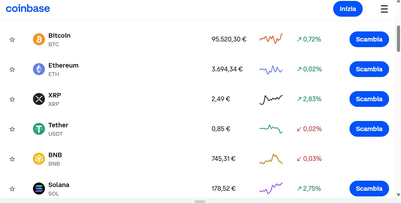Click Bitcoin's price sparkline chart
This screenshot has width=401, height=203.
click(271, 39)
